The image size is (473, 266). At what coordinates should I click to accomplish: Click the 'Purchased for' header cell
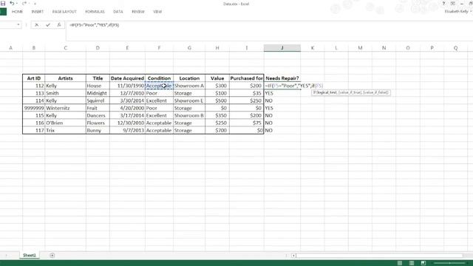click(246, 78)
